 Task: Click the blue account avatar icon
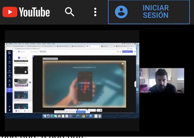121,12
